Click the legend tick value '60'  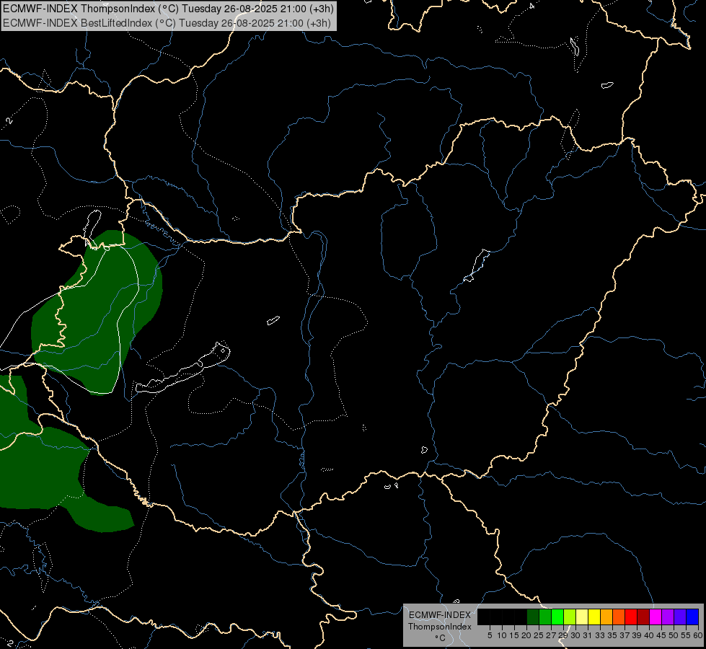tap(698, 635)
